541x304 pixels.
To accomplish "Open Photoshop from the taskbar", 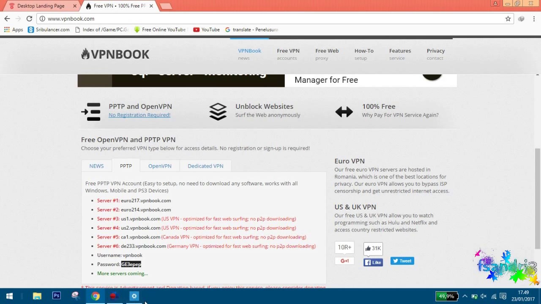I will coord(56,296).
